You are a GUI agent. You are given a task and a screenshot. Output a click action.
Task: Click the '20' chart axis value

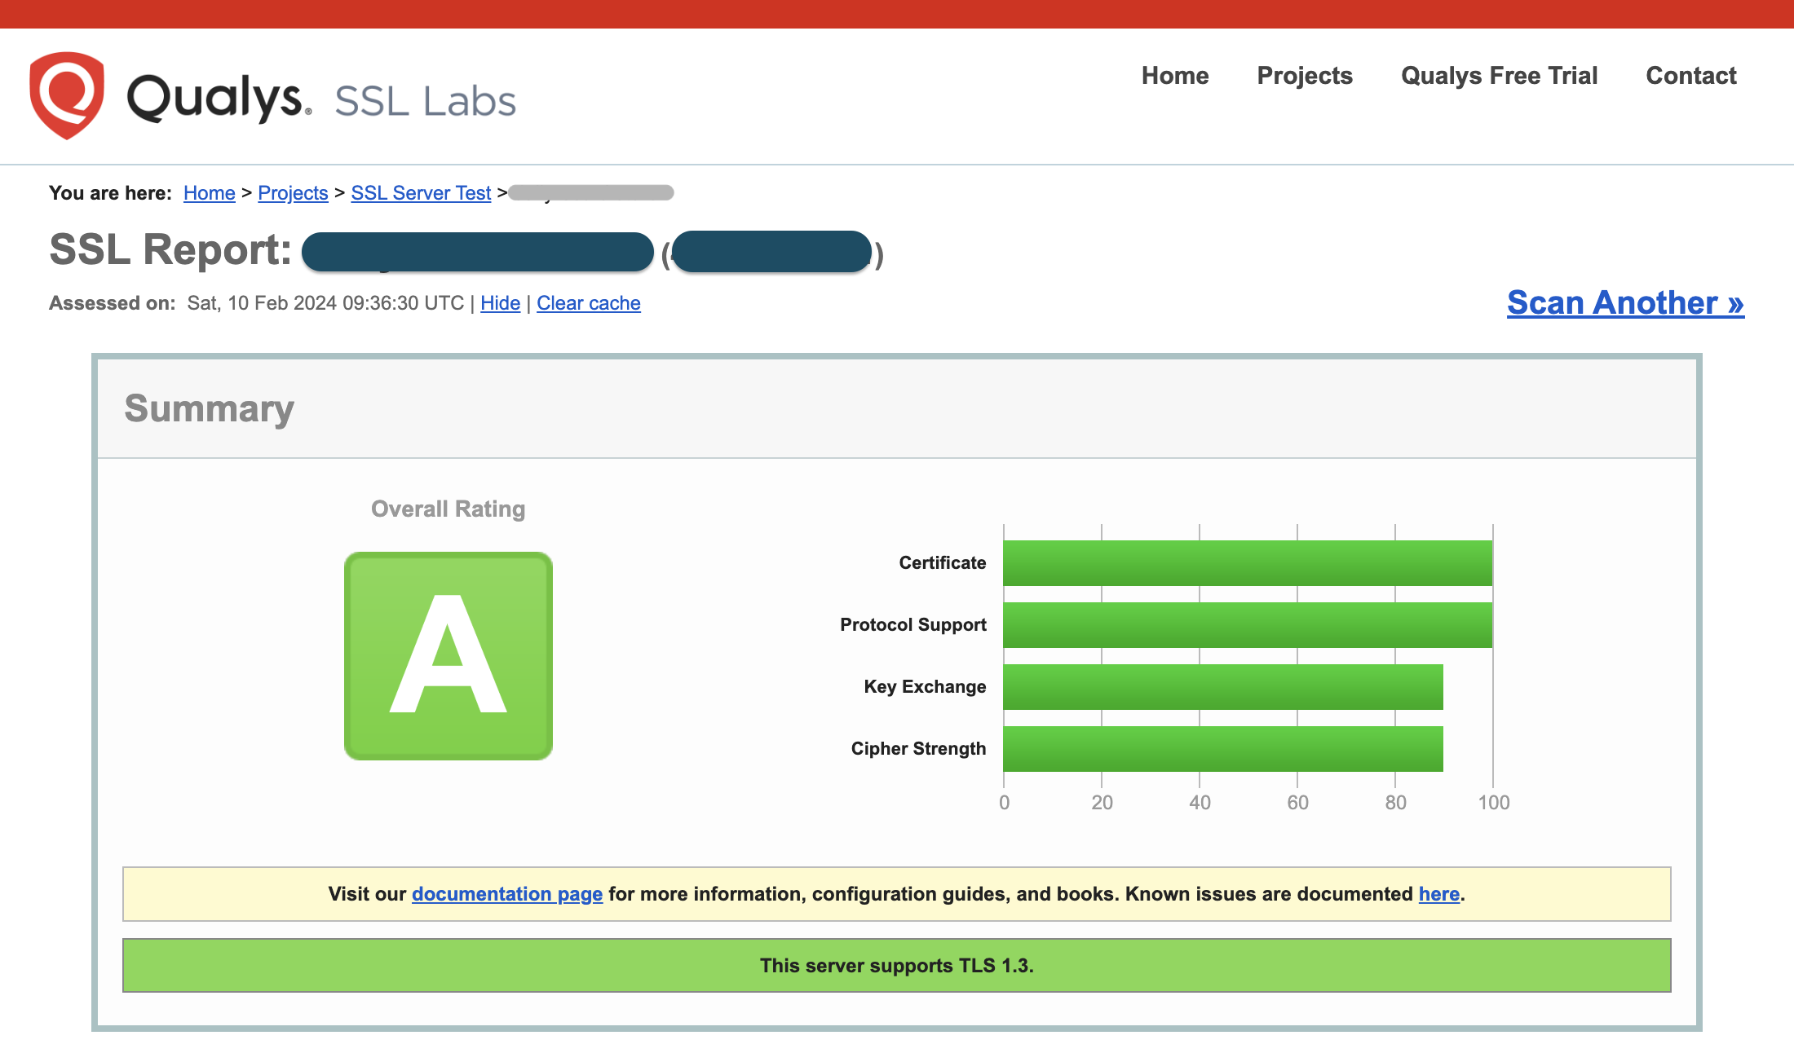[x=1102, y=803]
